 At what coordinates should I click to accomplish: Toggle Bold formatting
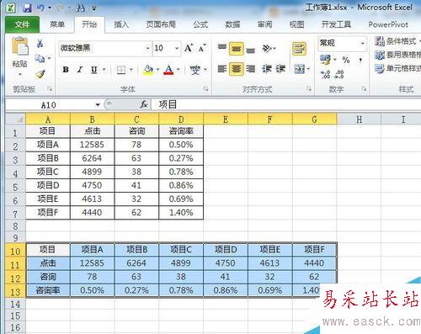(x=66, y=70)
